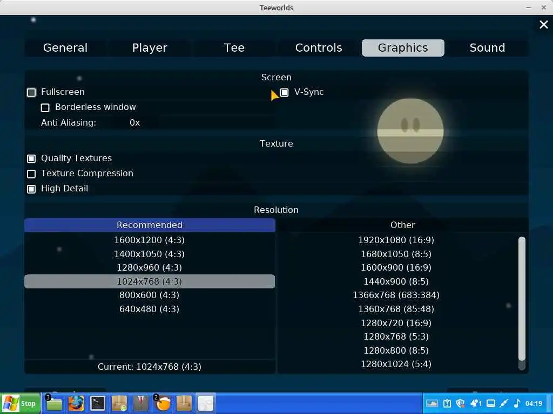Open the notifications tray icon
This screenshot has height=414, width=553.
[x=476, y=403]
